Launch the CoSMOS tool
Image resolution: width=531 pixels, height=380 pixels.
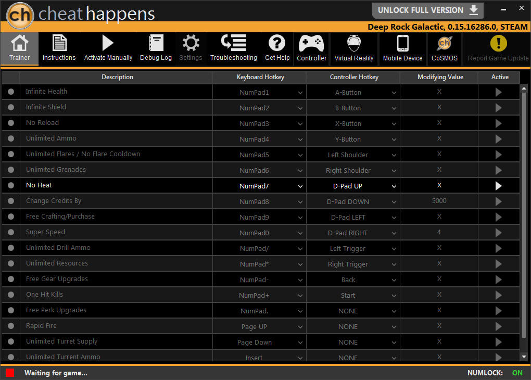tap(444, 48)
